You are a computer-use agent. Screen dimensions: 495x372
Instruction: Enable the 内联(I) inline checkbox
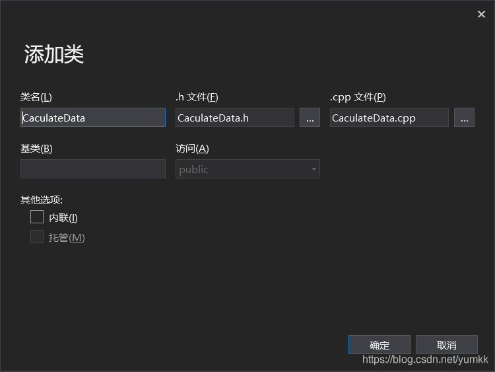click(37, 217)
